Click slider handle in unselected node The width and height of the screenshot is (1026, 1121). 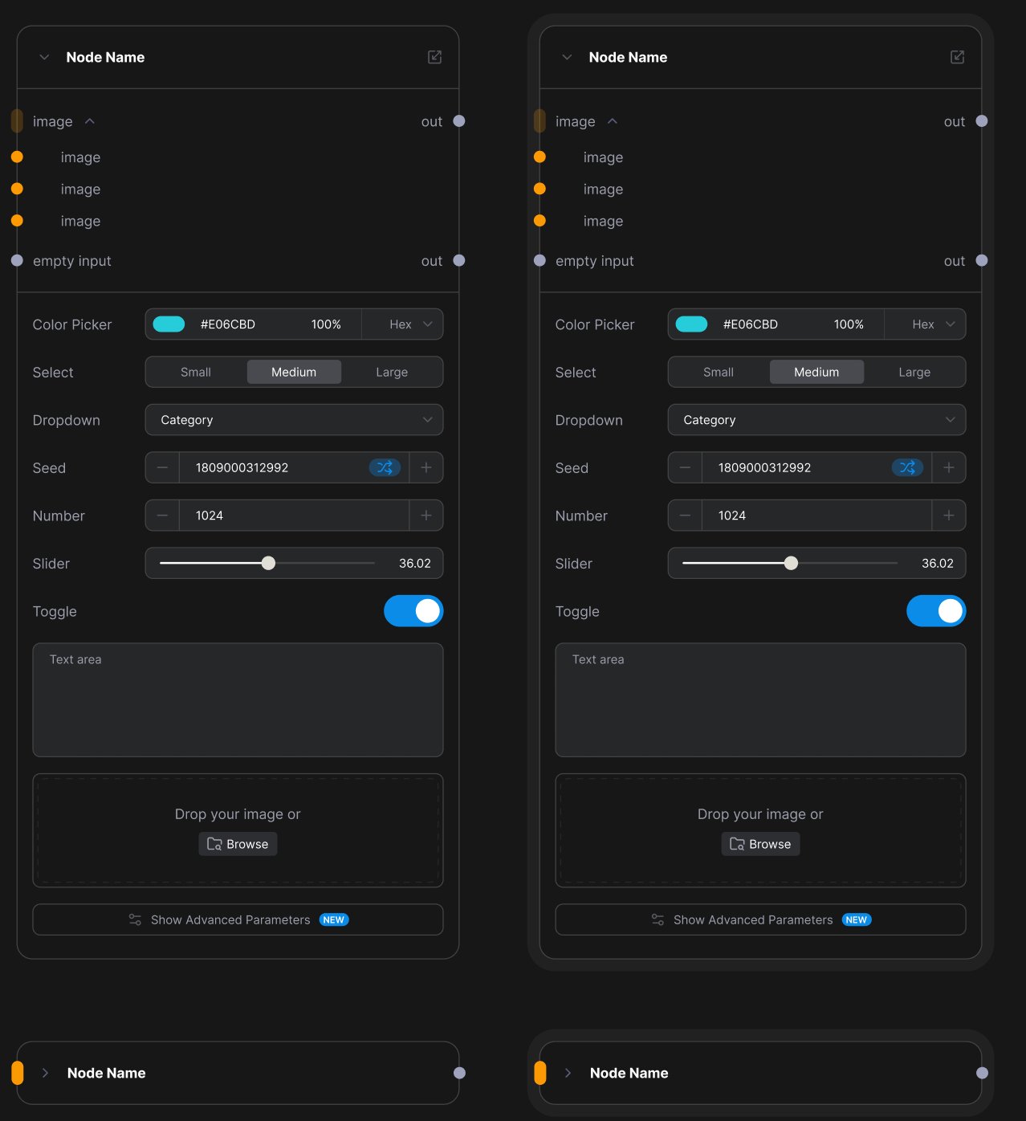click(268, 563)
